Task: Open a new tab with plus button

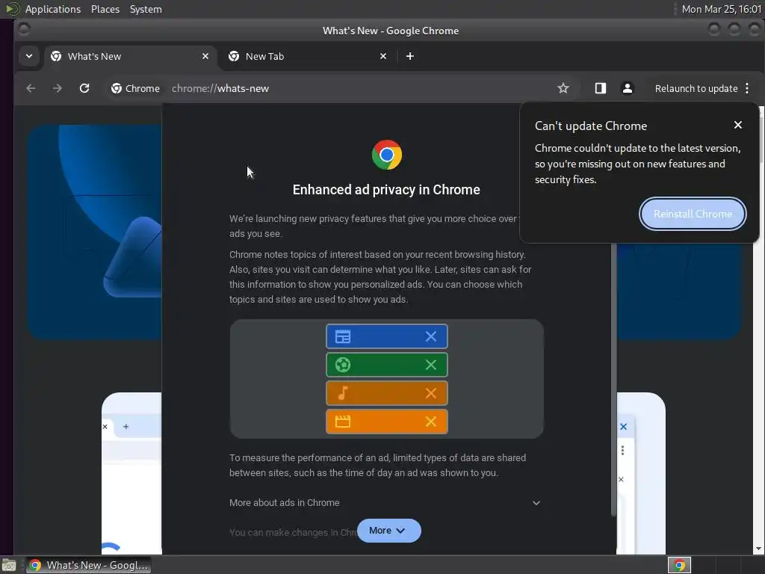Action: click(410, 56)
